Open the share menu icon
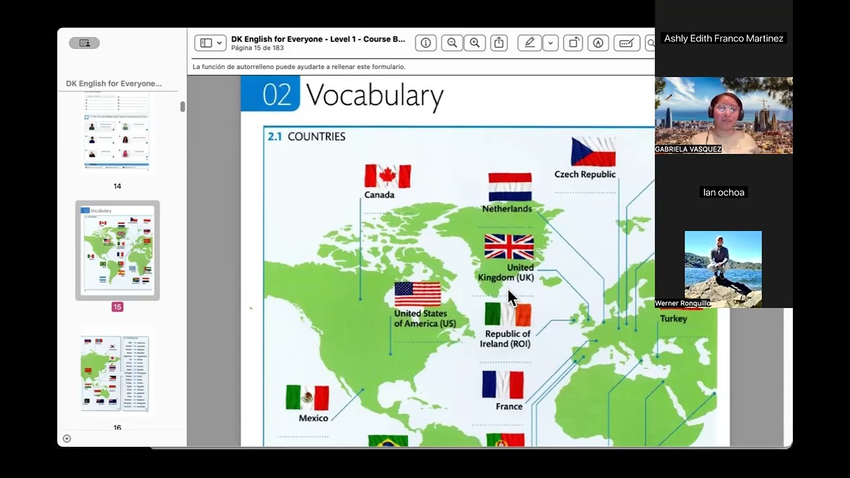This screenshot has height=478, width=850. [499, 42]
